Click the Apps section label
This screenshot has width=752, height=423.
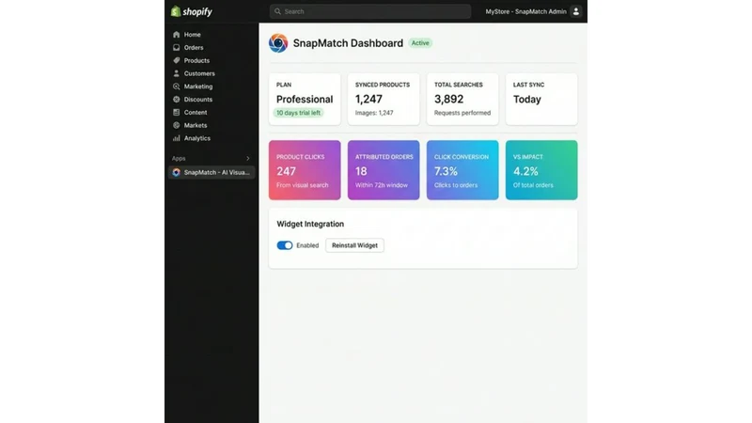(x=179, y=158)
